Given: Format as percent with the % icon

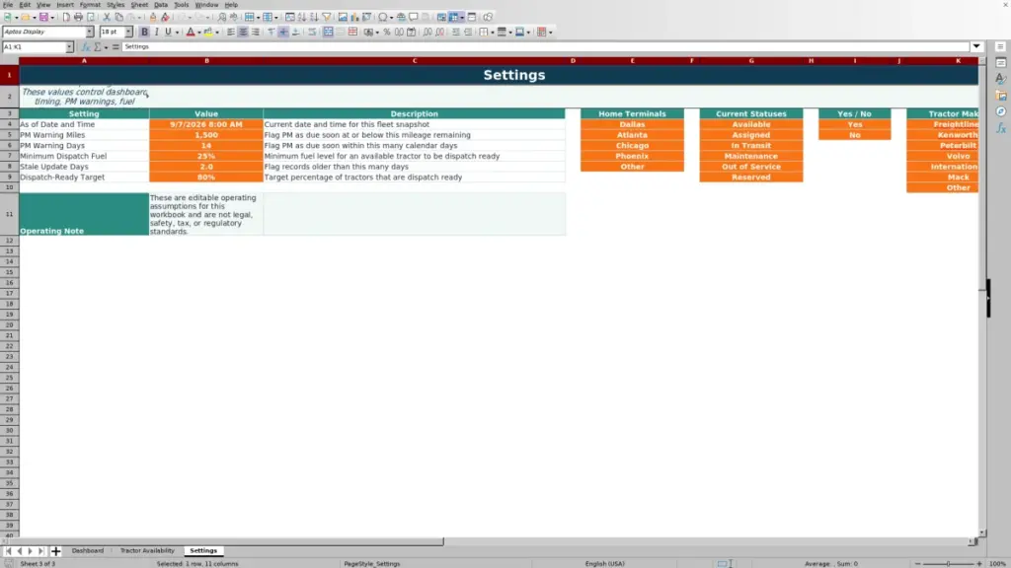Looking at the screenshot, I should tap(387, 32).
